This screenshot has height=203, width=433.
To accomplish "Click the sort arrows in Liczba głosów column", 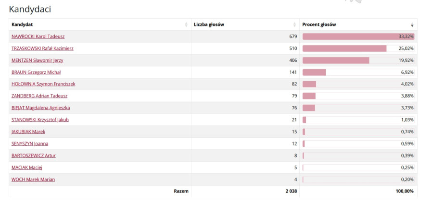I will point(294,24).
